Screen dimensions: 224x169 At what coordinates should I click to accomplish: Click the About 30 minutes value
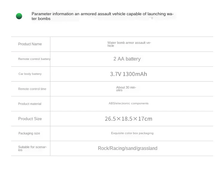(x=126, y=89)
